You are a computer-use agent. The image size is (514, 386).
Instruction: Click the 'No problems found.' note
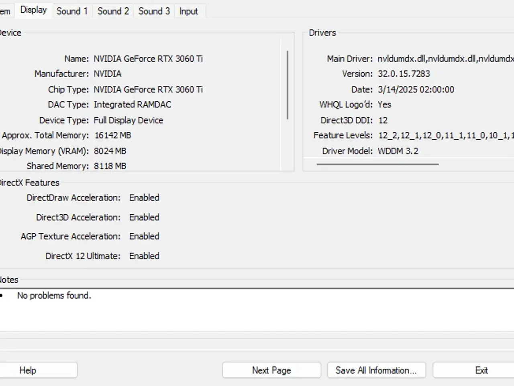point(54,296)
